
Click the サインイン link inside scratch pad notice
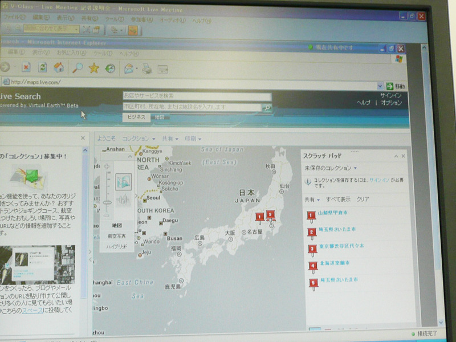[x=379, y=180]
